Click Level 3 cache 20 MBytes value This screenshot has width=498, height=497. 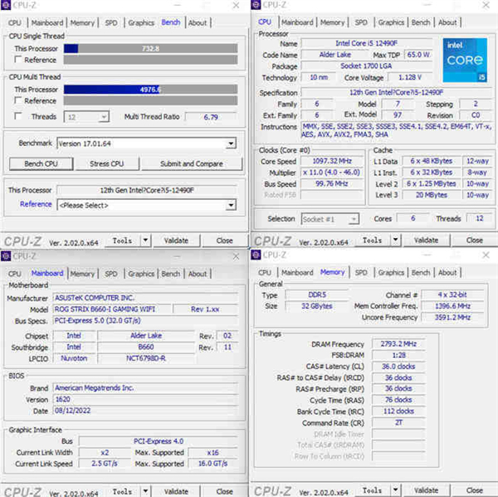click(x=432, y=195)
